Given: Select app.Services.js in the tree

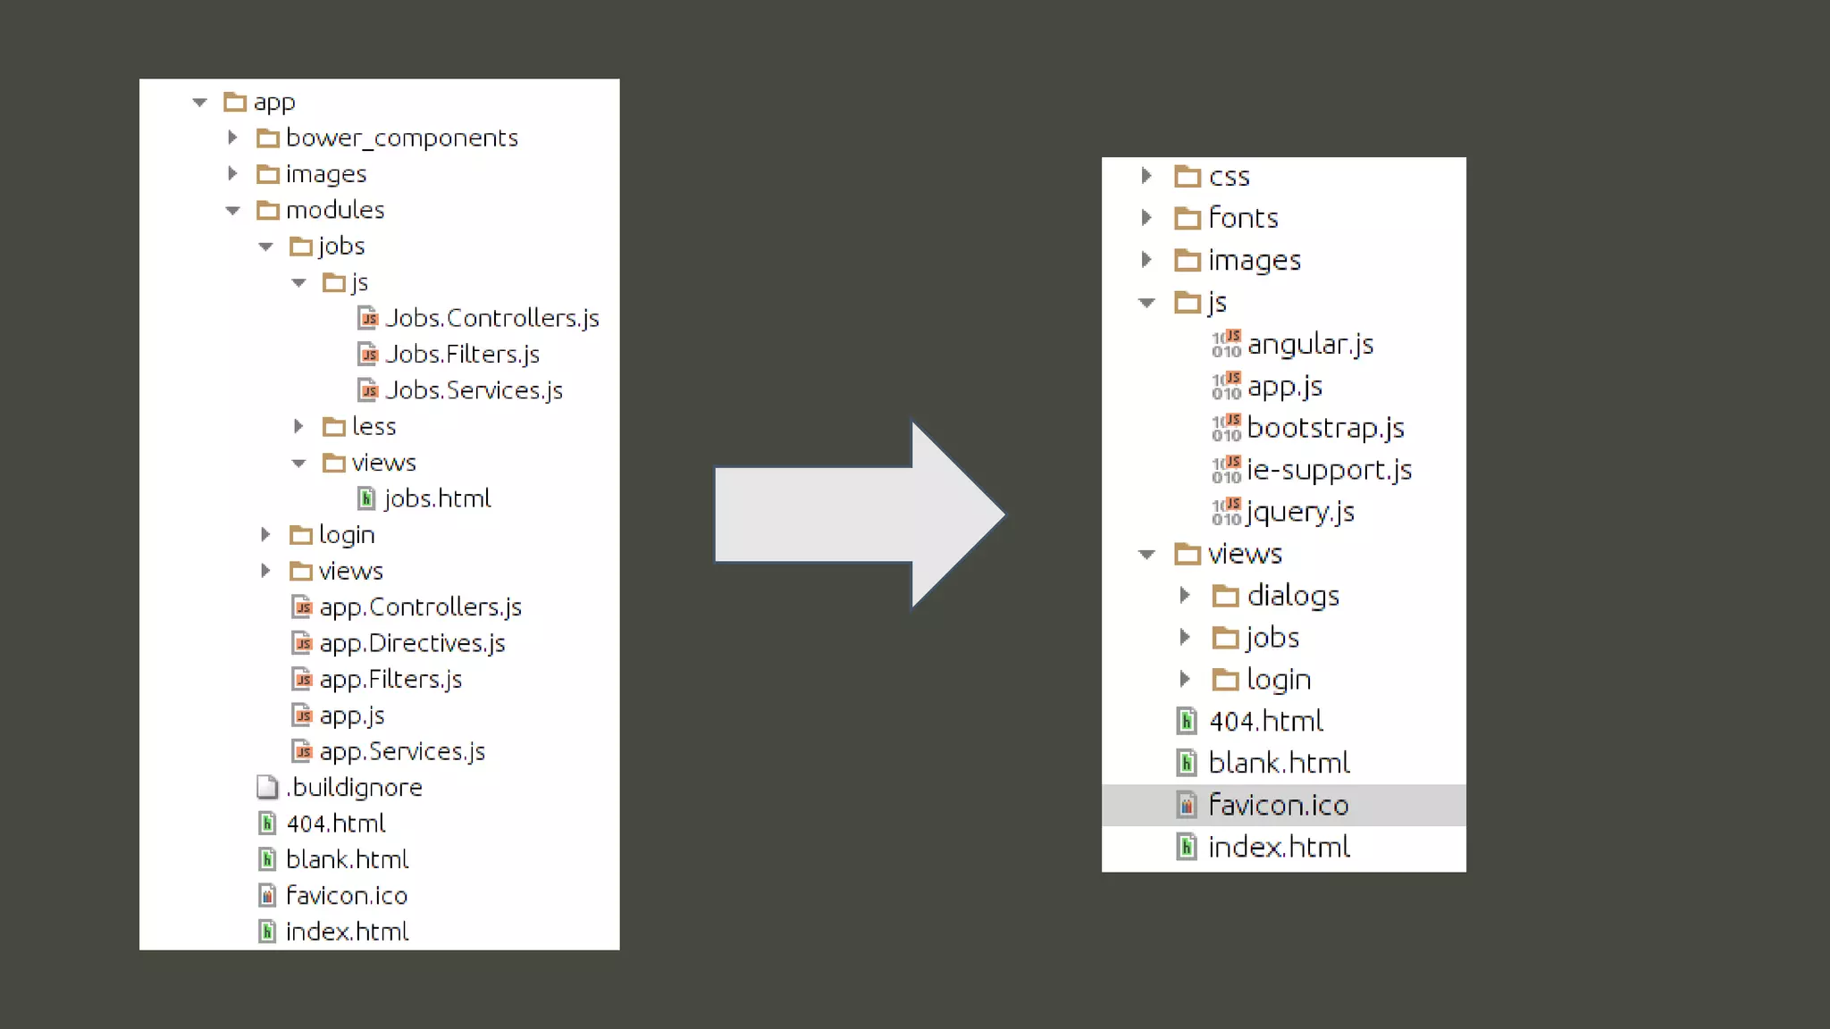Looking at the screenshot, I should 402,752.
